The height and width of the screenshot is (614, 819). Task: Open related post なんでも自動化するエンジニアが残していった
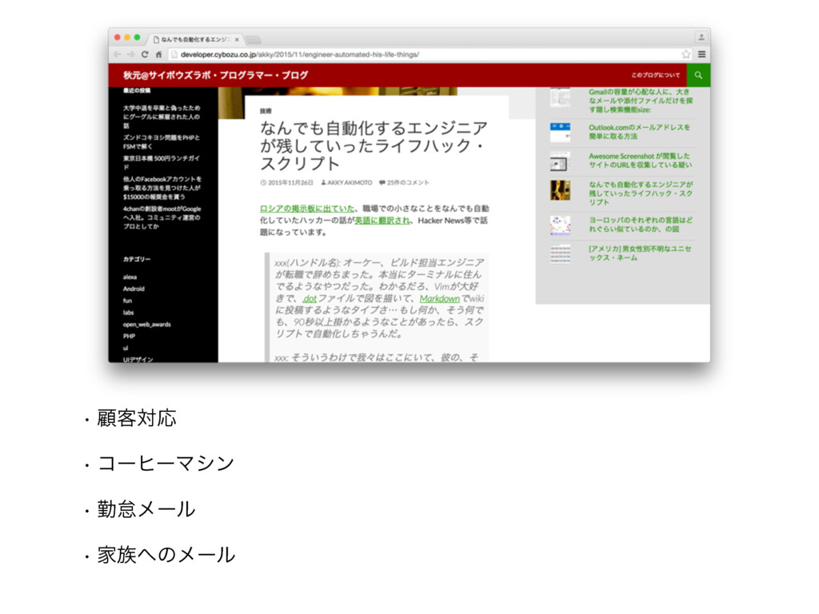(x=641, y=193)
